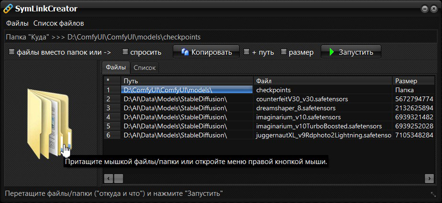The height and width of the screenshot is (203, 442).
Task: Select dreamshaper_8.safetensors entry
Action: pyautogui.click(x=323, y=108)
